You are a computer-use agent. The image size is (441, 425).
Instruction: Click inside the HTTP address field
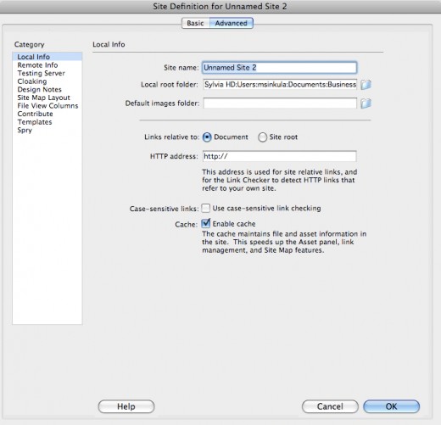point(279,156)
